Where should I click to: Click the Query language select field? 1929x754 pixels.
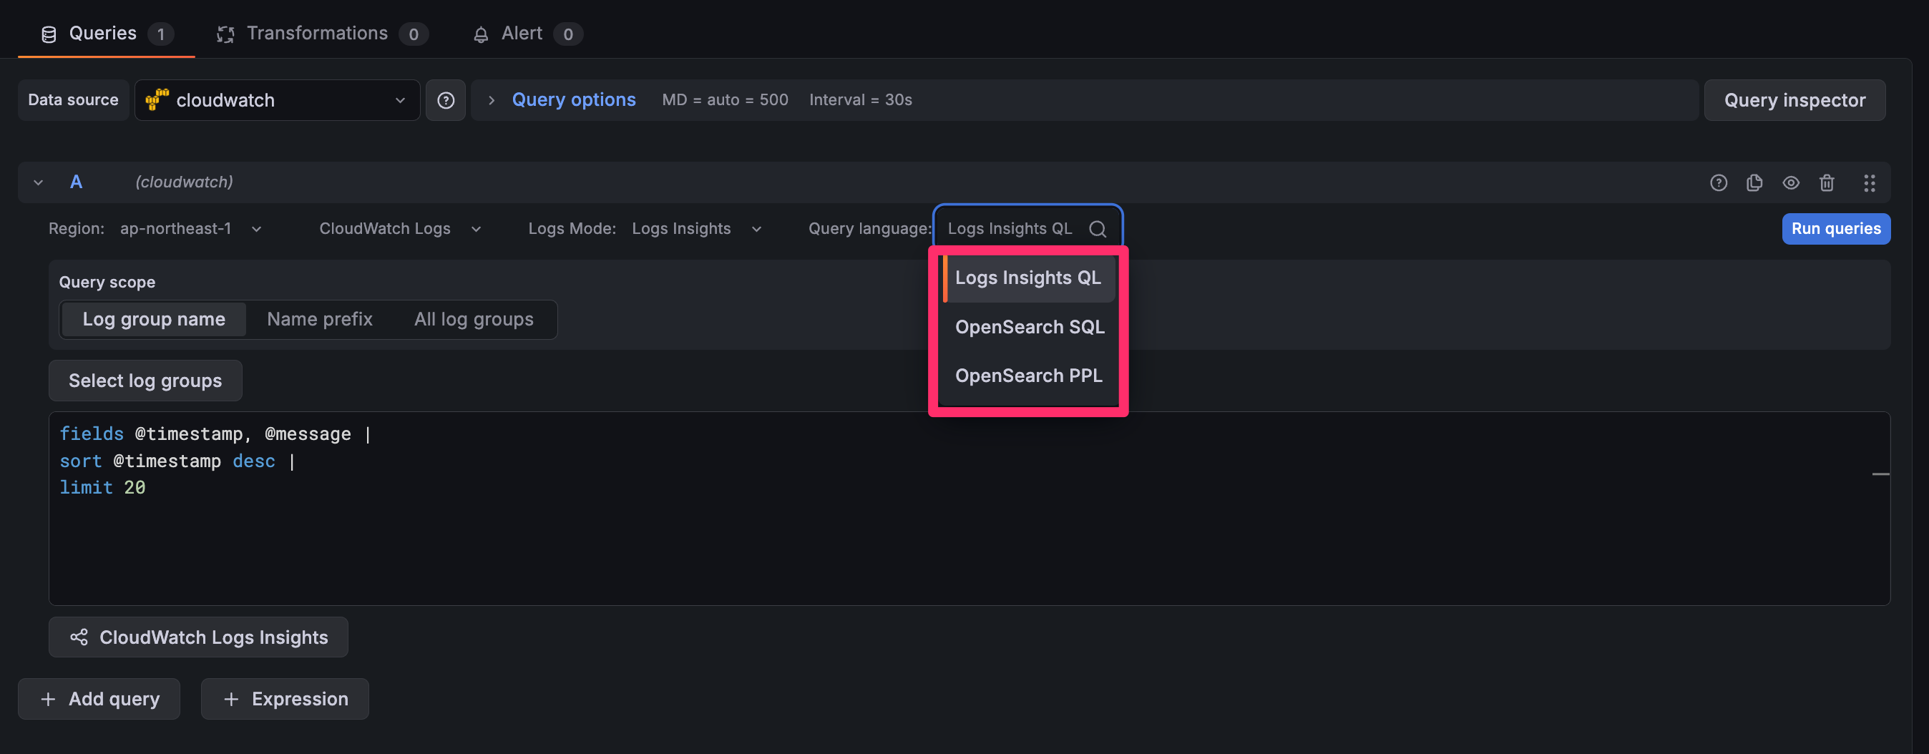pos(1027,228)
